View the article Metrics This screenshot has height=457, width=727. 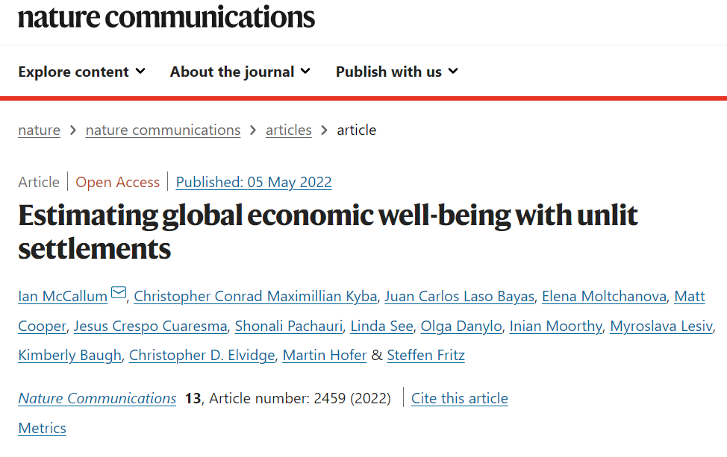click(43, 428)
